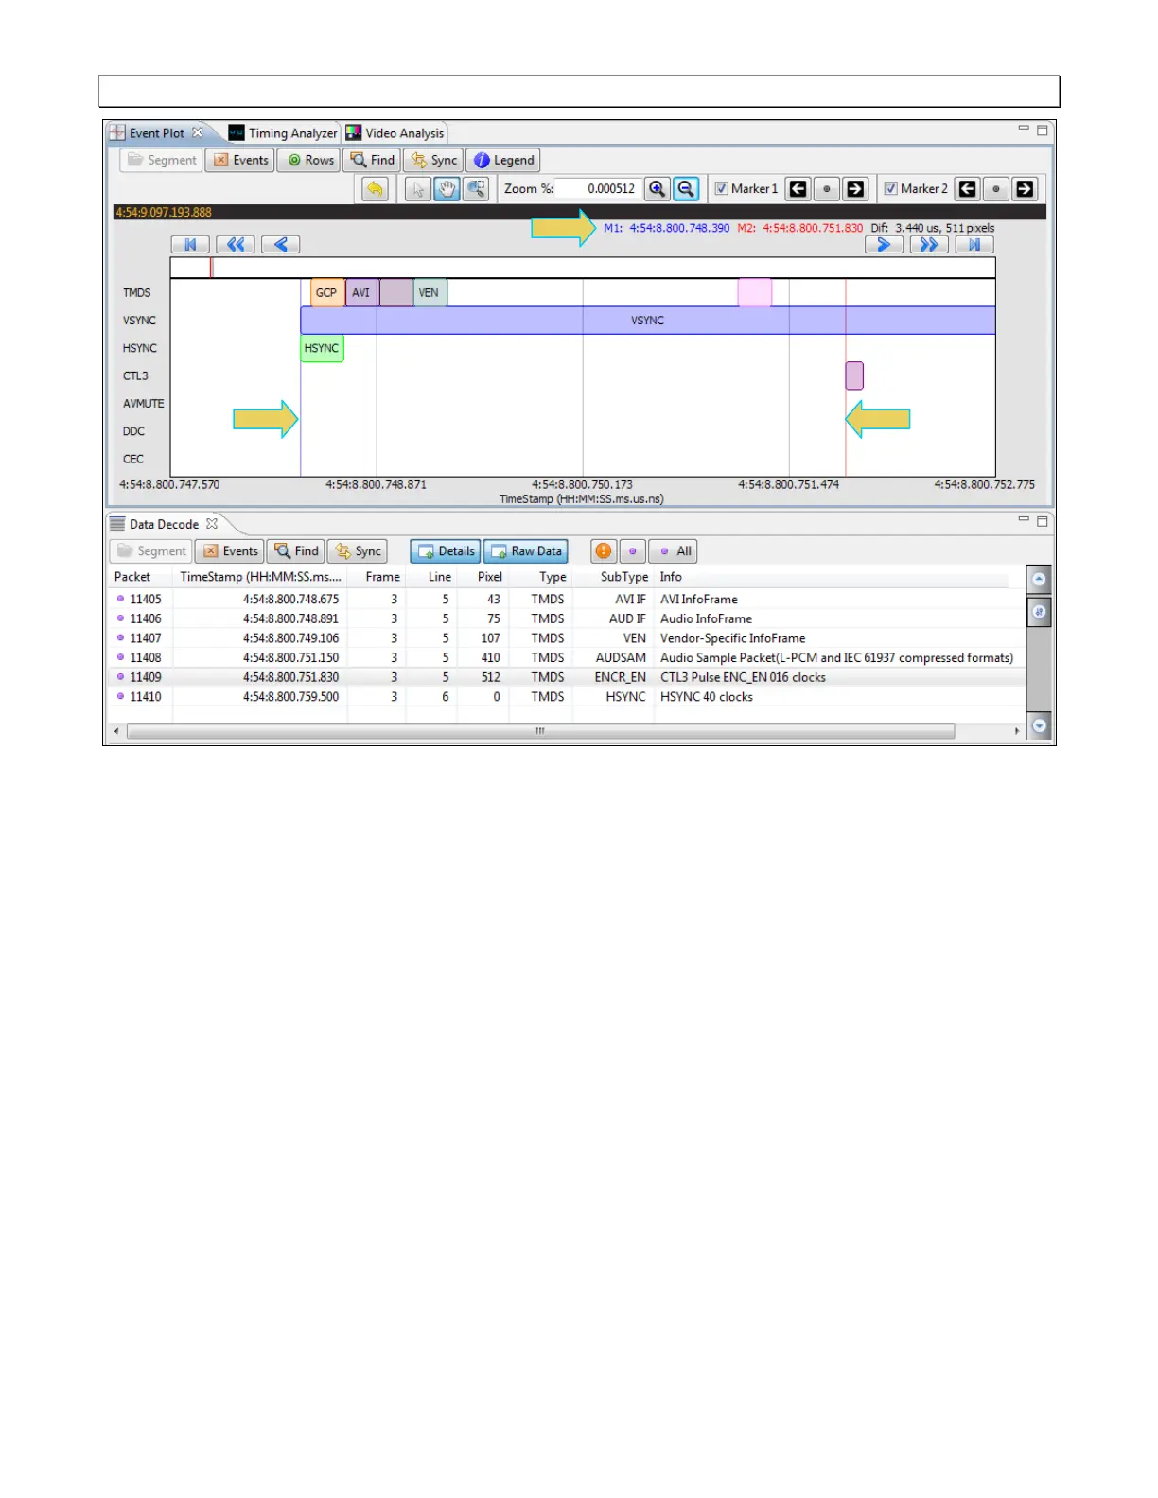Click the scroll-down round button in Data Decode
This screenshot has width=1158, height=1498.
click(x=1039, y=726)
